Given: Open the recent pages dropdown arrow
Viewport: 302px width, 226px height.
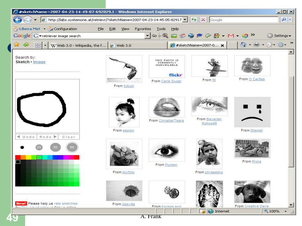Looking at the screenshot, I should pos(35,20).
